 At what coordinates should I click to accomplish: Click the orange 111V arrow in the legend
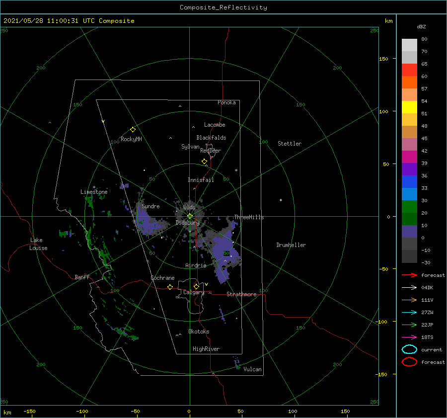click(409, 300)
